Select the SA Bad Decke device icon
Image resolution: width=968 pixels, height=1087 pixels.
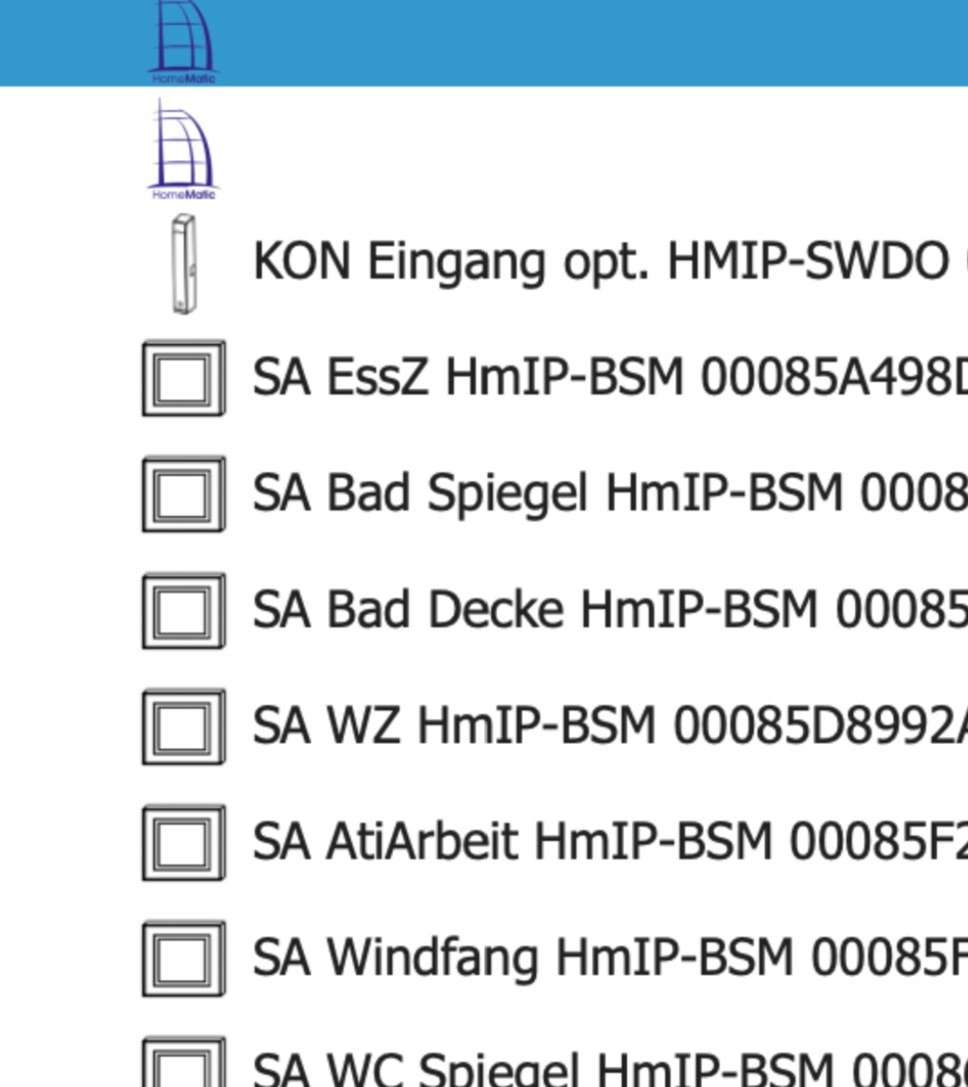[183, 611]
